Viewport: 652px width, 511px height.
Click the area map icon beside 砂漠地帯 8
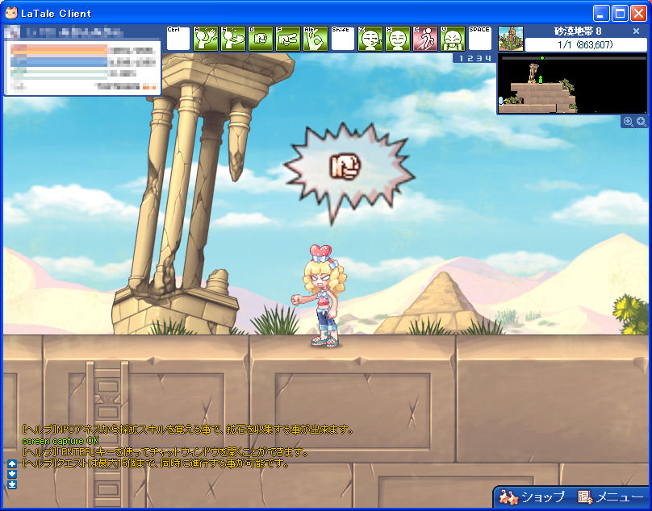510,38
